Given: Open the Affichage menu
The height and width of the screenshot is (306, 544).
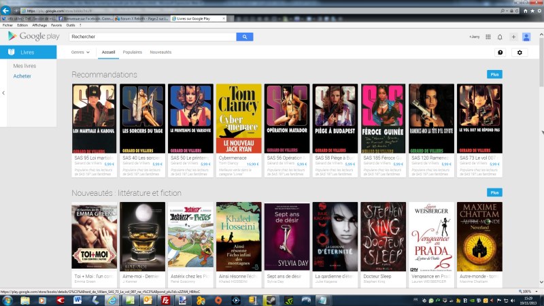Looking at the screenshot, I should point(39,25).
